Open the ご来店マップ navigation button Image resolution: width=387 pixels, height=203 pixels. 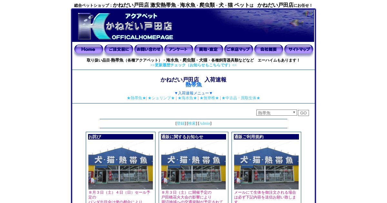click(239, 50)
